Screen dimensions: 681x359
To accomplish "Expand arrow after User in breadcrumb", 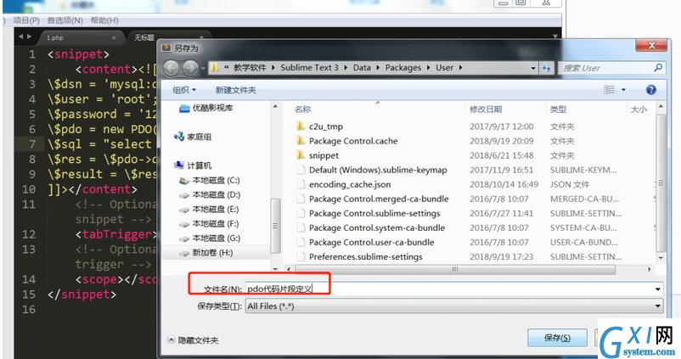I will pos(460,68).
